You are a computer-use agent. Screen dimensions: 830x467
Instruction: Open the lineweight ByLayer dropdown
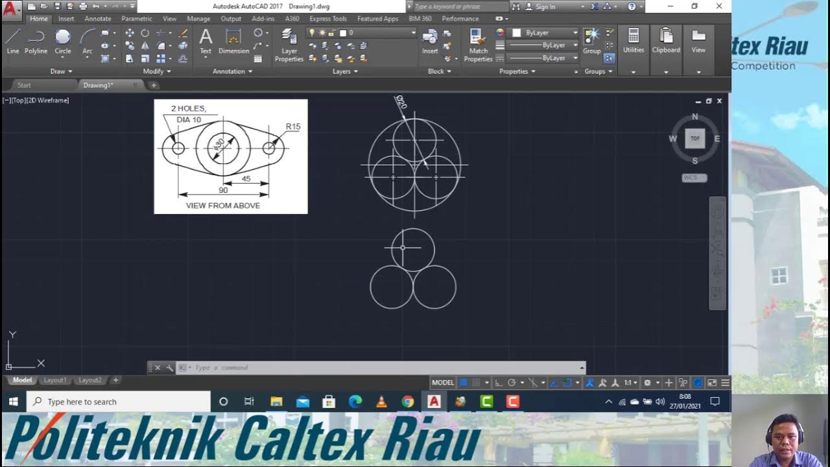coord(543,45)
